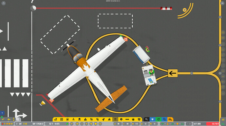Expand the floor level up-down selector
This screenshot has height=126, width=226.
click(13, 119)
